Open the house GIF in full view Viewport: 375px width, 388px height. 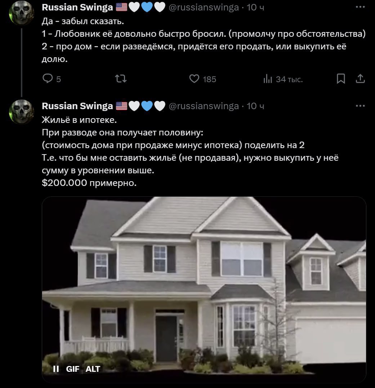coord(204,290)
